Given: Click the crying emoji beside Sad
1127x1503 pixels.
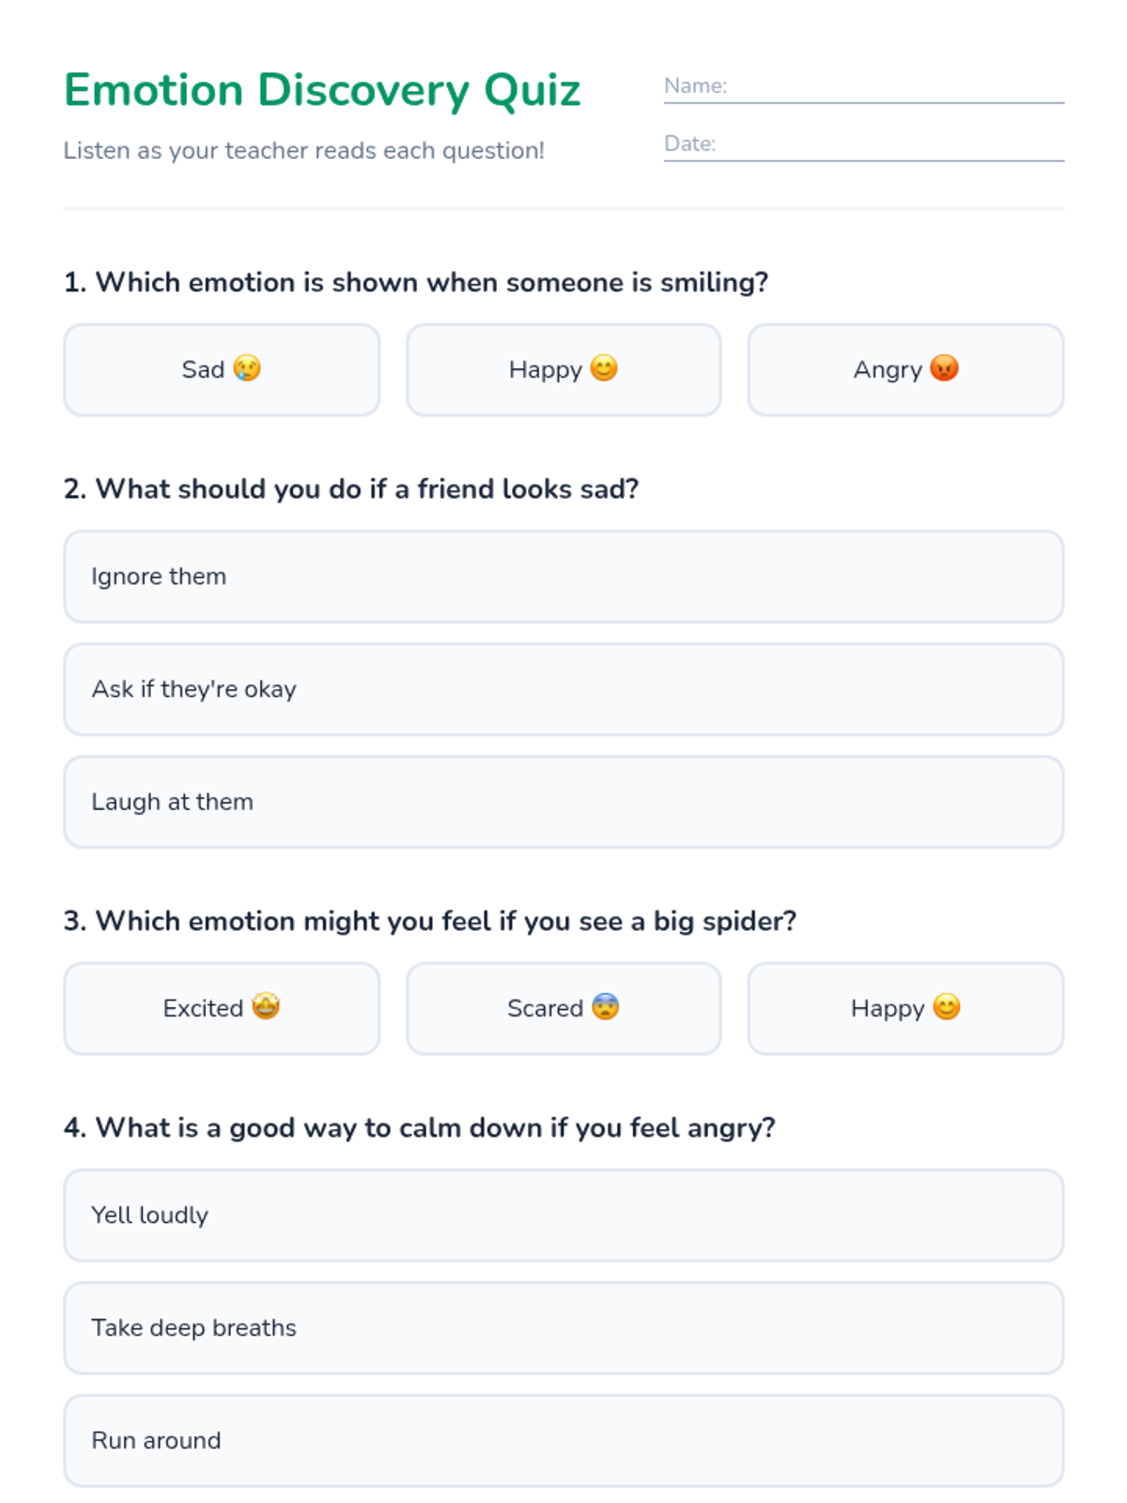Looking at the screenshot, I should [x=247, y=368].
